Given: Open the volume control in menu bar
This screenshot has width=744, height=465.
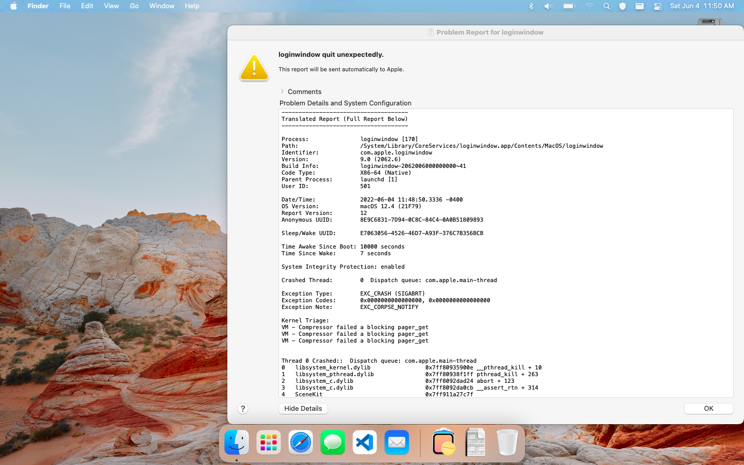Looking at the screenshot, I should [549, 6].
